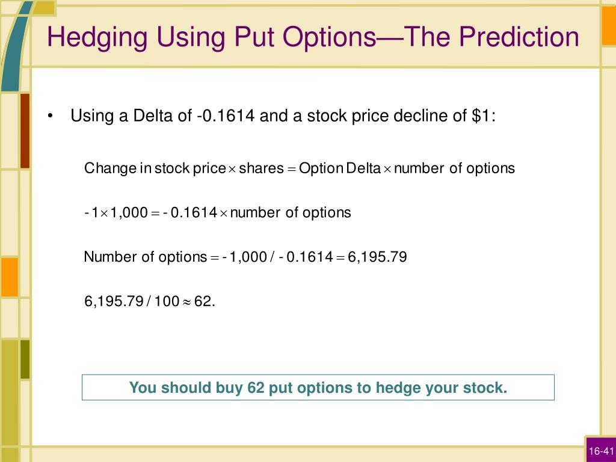This screenshot has width=616, height=462.
Task: Click the dark red rectangle on left border
Action: [25, 131]
